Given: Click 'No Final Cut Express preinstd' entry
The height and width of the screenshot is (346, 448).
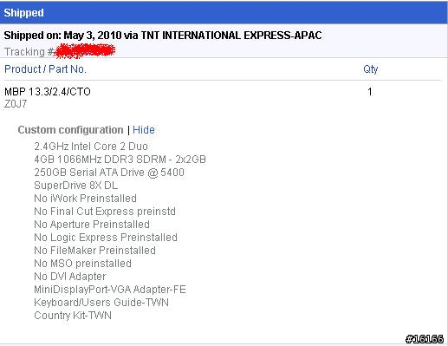Looking at the screenshot, I should click(105, 212).
